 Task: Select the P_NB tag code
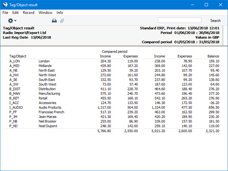click(13, 121)
